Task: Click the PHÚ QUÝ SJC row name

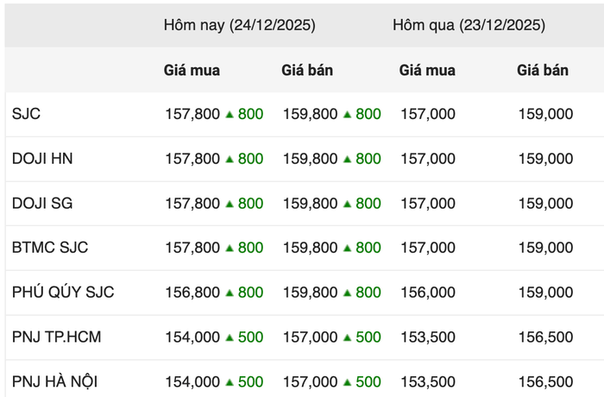Action: pyautogui.click(x=63, y=293)
